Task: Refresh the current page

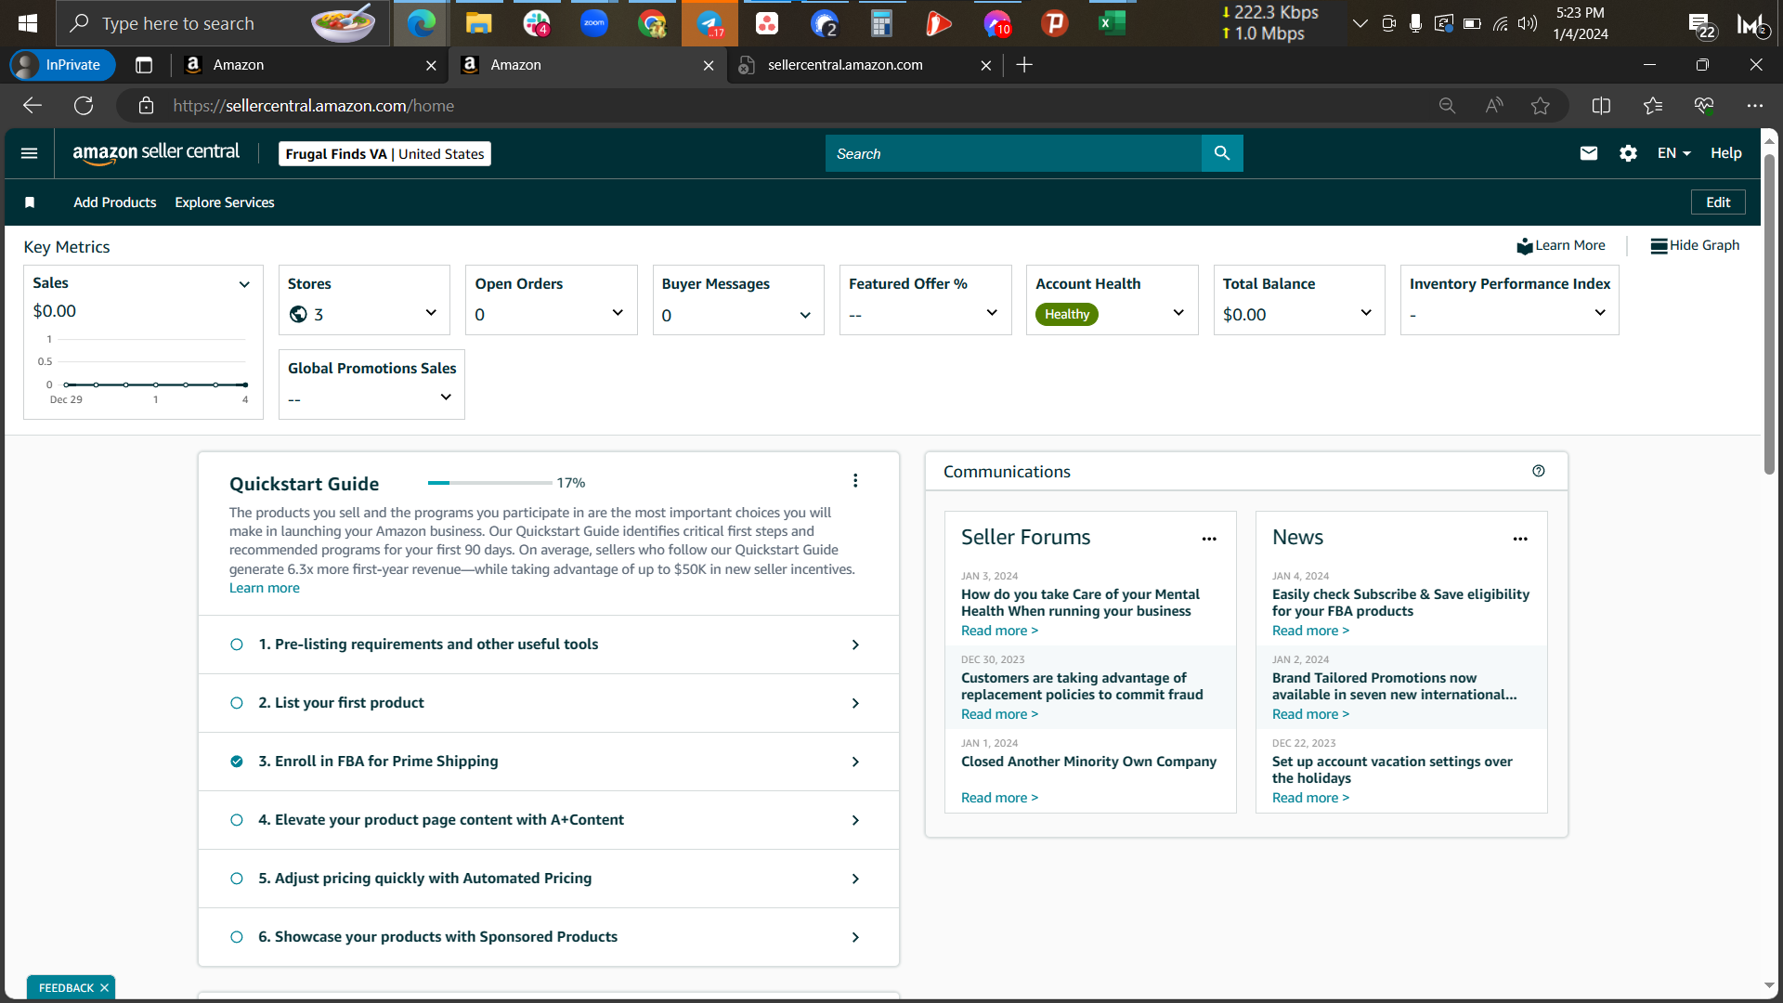Action: [84, 106]
